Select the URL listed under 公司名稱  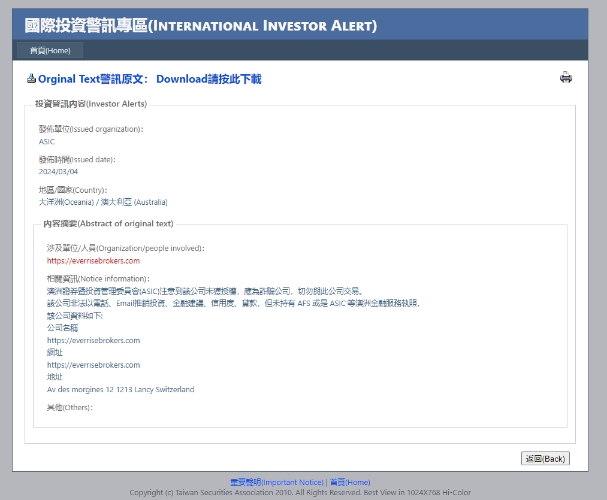pyautogui.click(x=93, y=341)
